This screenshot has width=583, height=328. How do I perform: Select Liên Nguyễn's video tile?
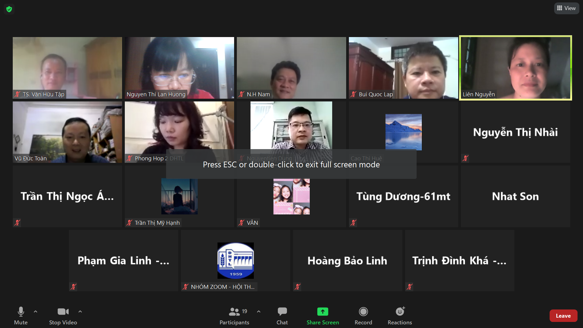(515, 68)
